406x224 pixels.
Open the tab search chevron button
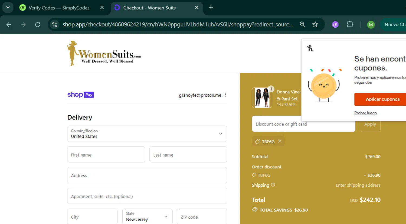point(8,7)
